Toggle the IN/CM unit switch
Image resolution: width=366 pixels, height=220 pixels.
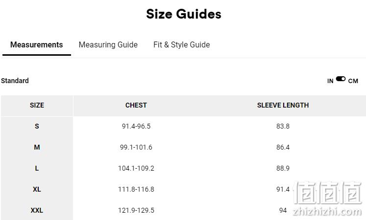point(341,79)
